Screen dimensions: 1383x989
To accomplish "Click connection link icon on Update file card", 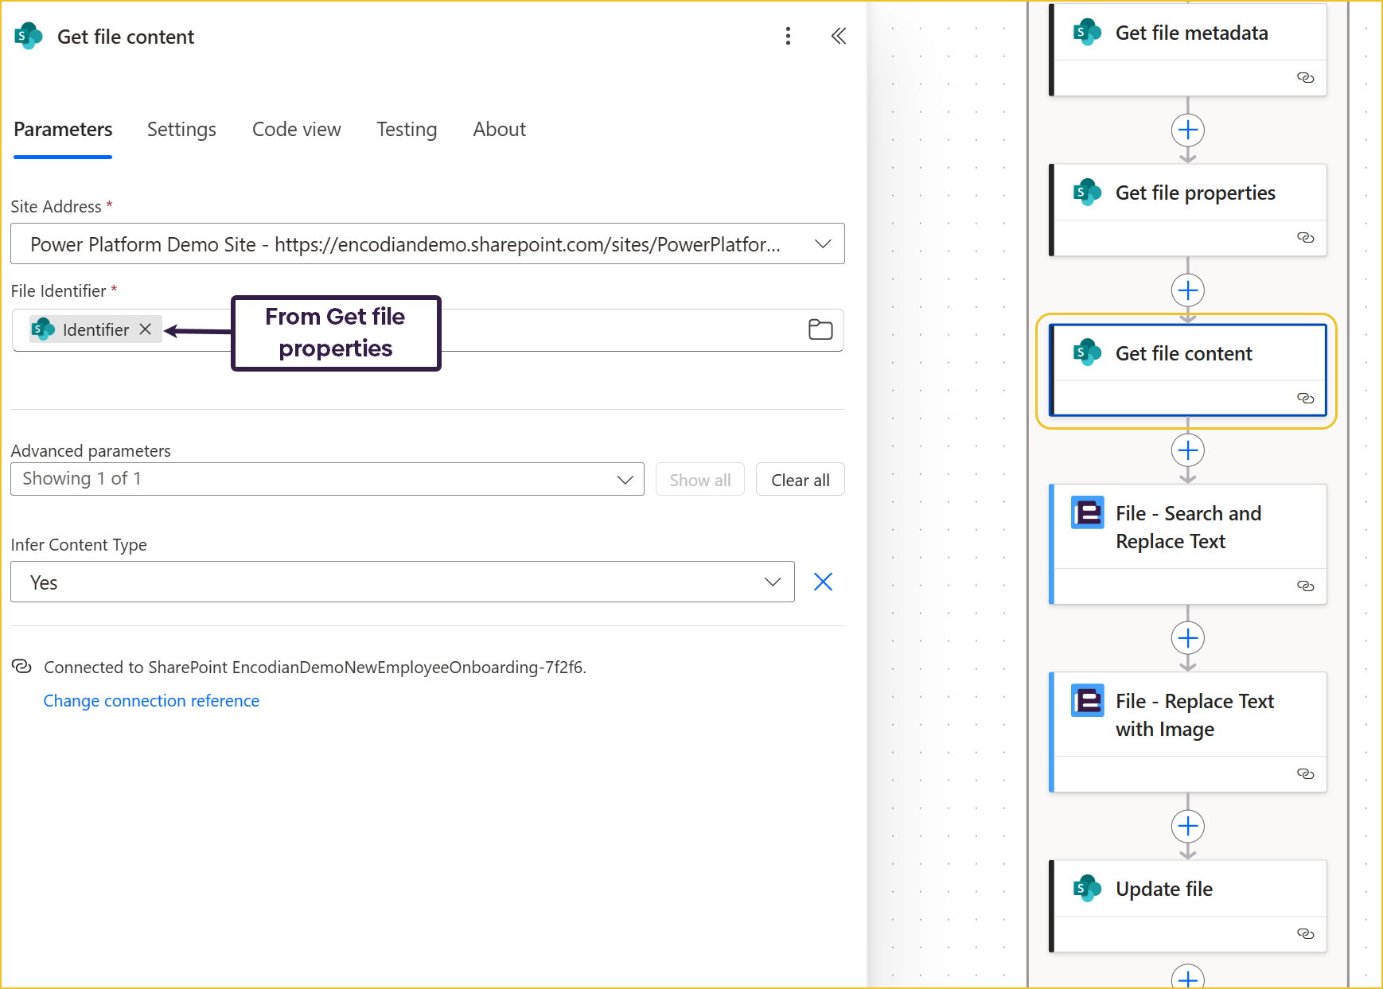I will (1305, 934).
